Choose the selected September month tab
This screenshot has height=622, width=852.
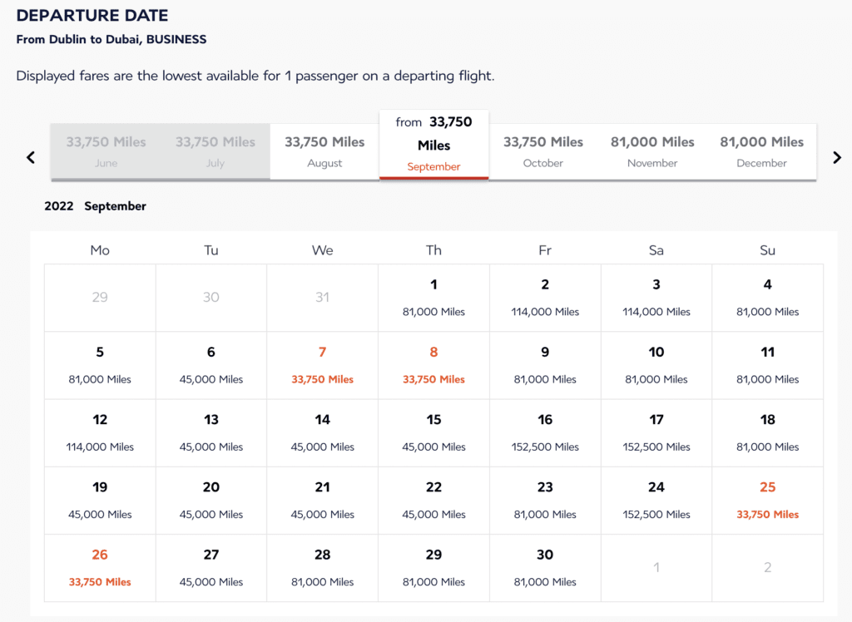(433, 145)
